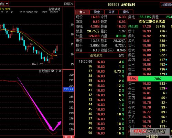Select the 操作 tab
This screenshot has width=172, height=138.
coord(126,12)
